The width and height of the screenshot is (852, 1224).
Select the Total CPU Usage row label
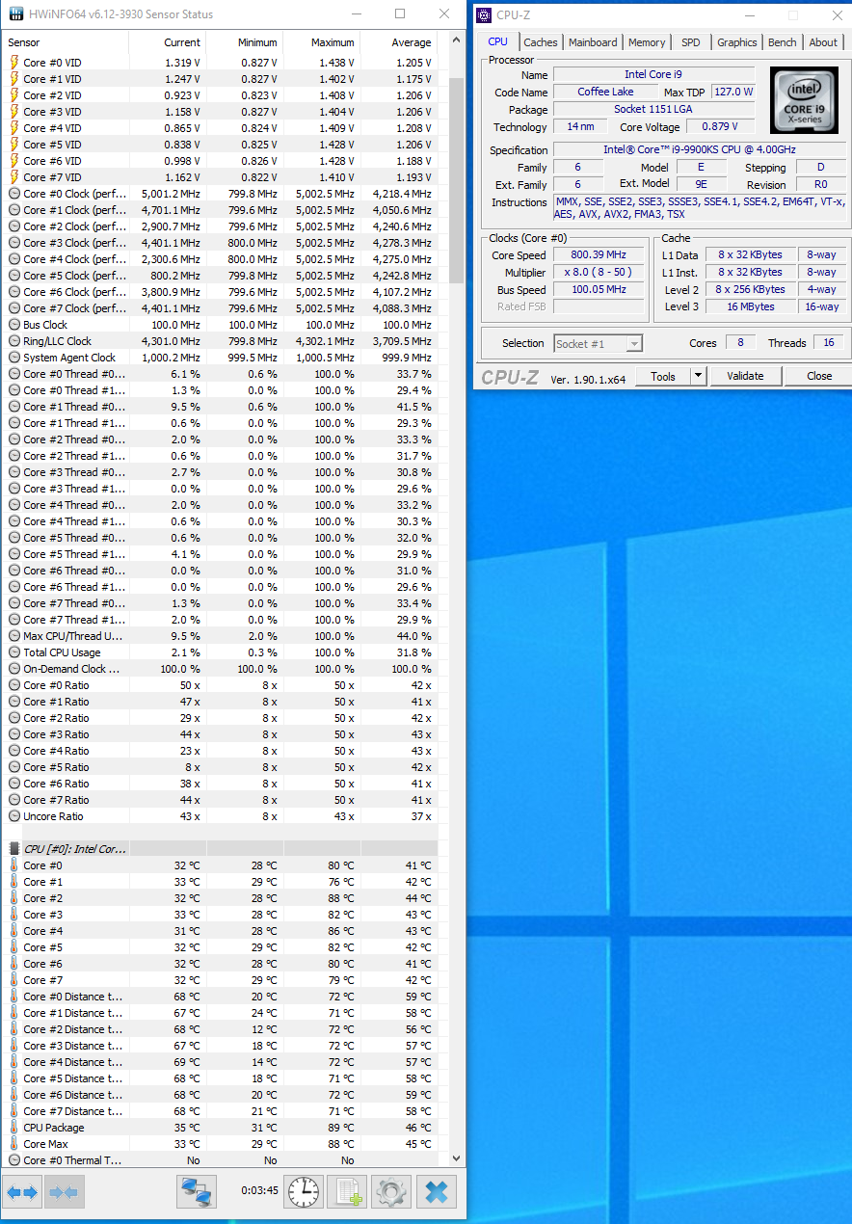point(62,652)
